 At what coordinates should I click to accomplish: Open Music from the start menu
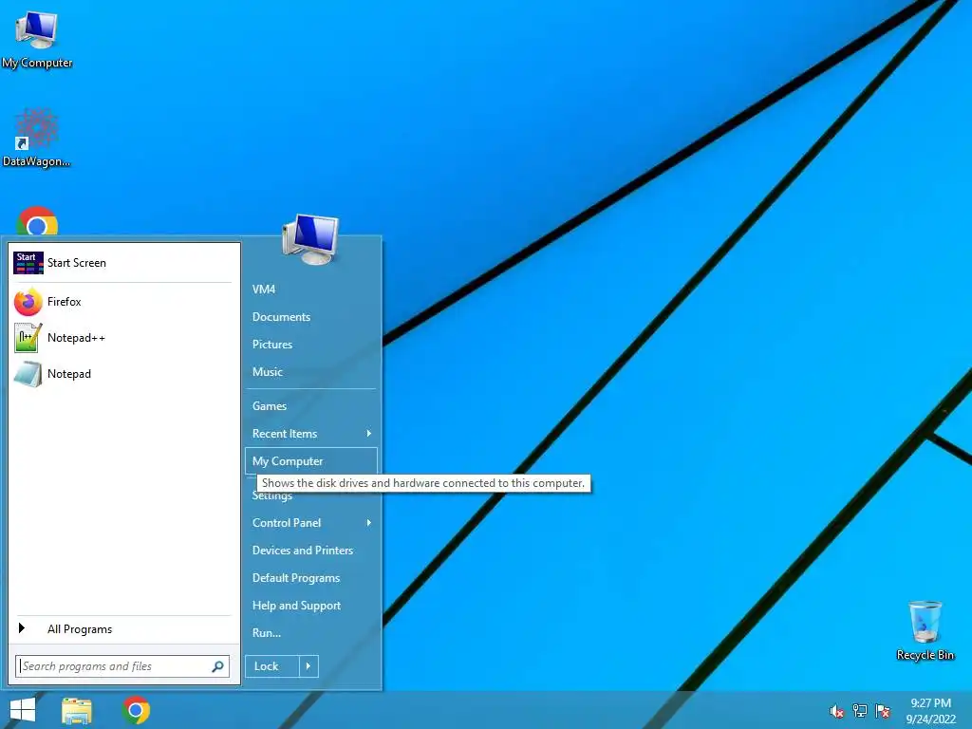click(310, 372)
